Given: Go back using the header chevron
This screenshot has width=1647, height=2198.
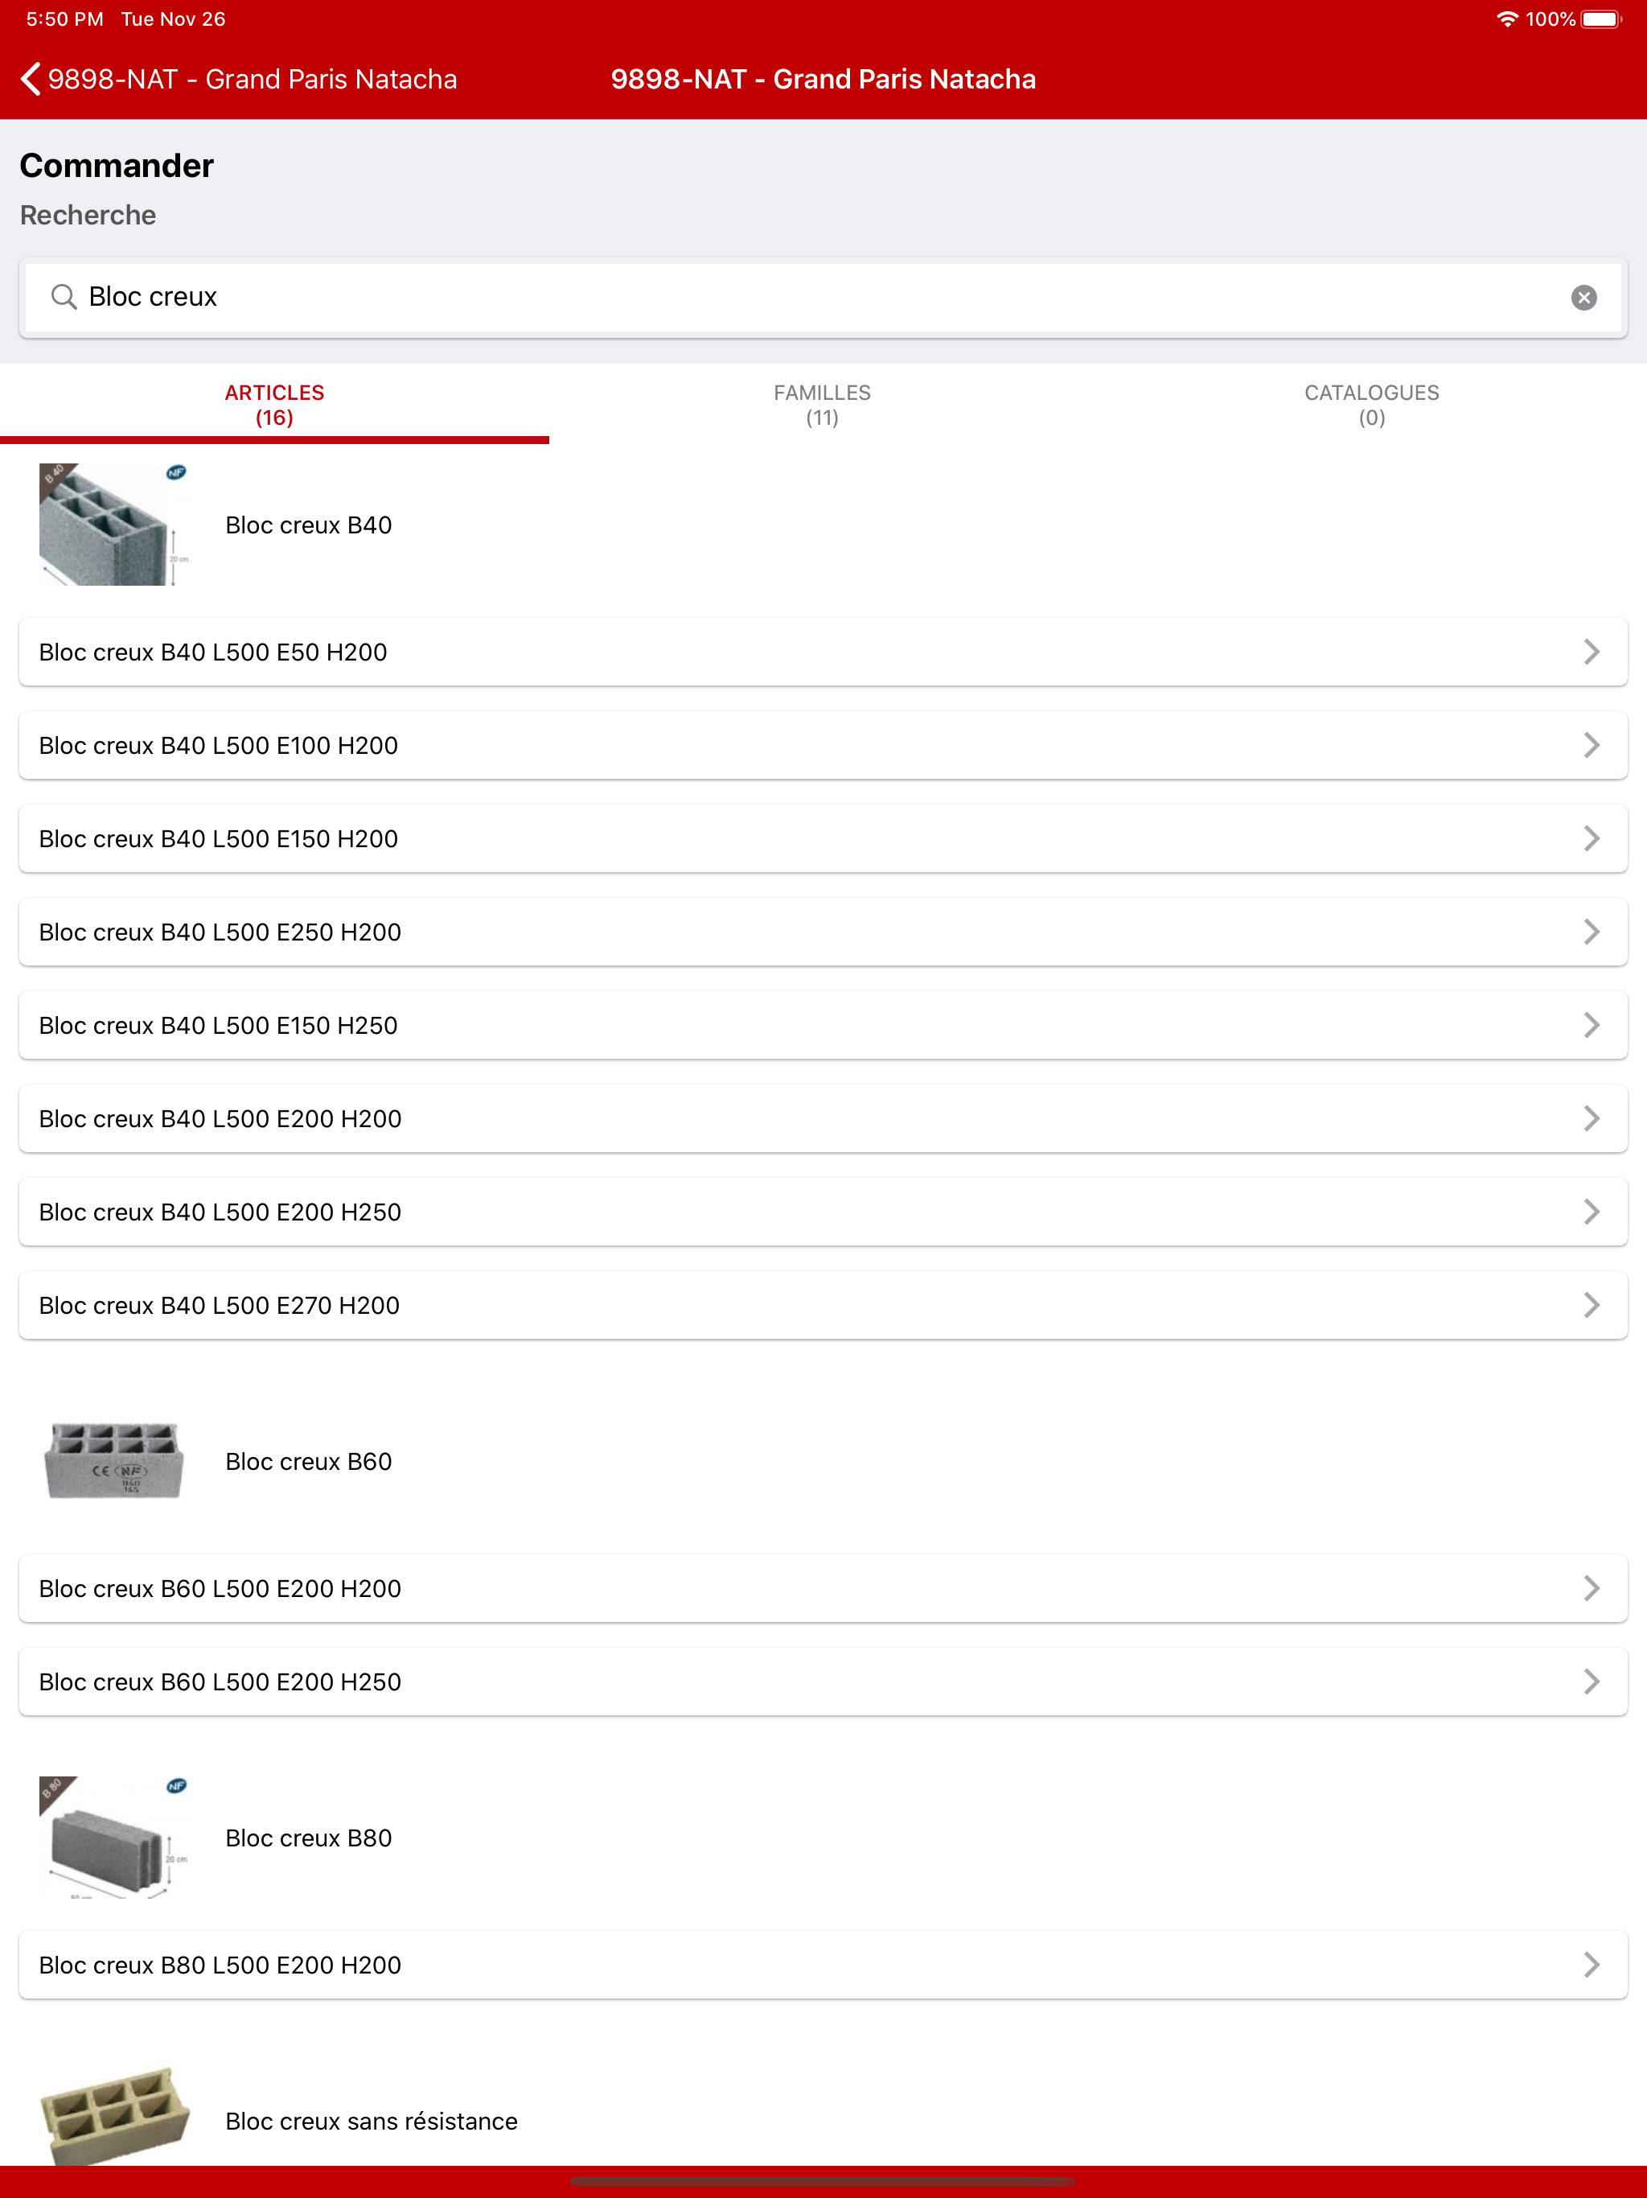Looking at the screenshot, I should pyautogui.click(x=31, y=80).
